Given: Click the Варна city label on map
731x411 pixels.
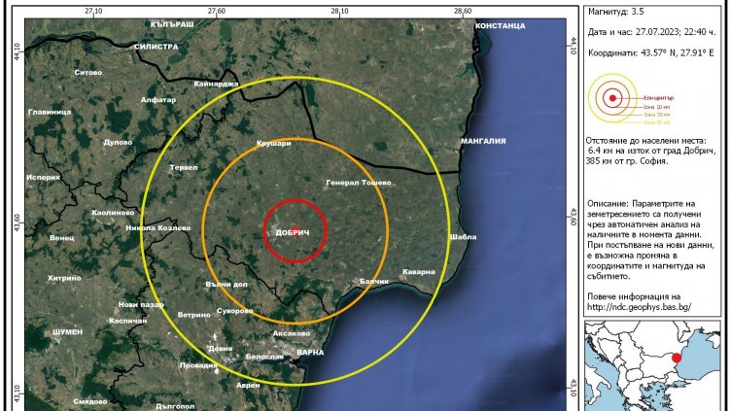Looking at the screenshot, I should (309, 352).
